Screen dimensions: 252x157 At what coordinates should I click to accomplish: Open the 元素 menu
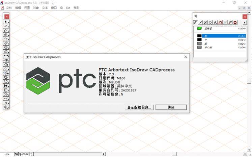pos(27,8)
